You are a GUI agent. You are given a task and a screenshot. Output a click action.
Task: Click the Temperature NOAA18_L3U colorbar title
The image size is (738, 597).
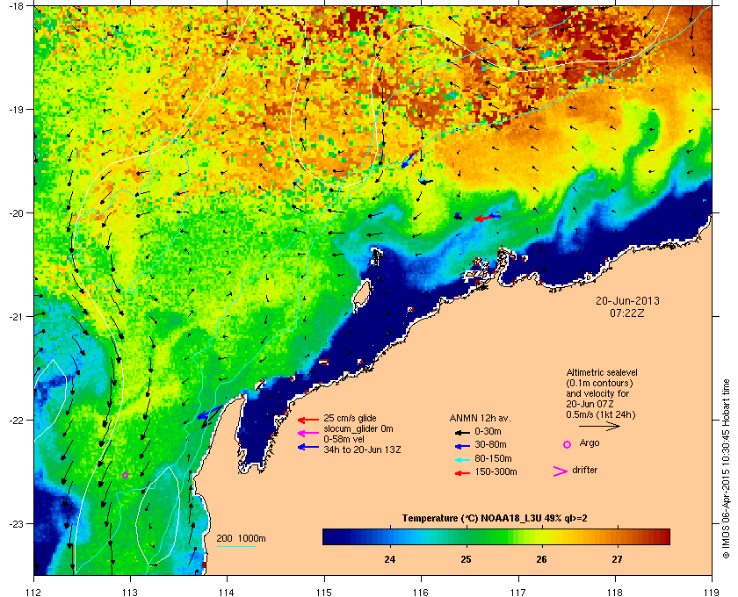point(494,519)
